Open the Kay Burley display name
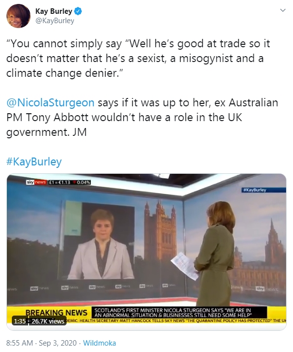Viewport: 293px width, 352px height. (x=53, y=11)
